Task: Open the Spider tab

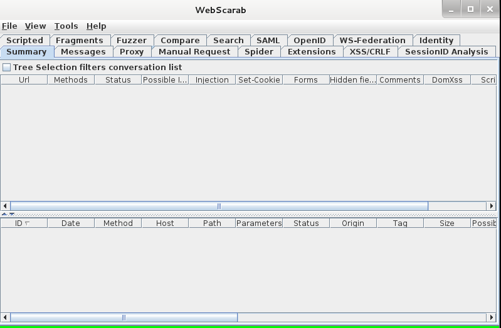Action: pos(259,52)
